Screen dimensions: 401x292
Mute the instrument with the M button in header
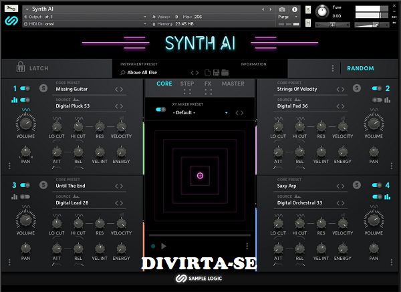(x=308, y=23)
